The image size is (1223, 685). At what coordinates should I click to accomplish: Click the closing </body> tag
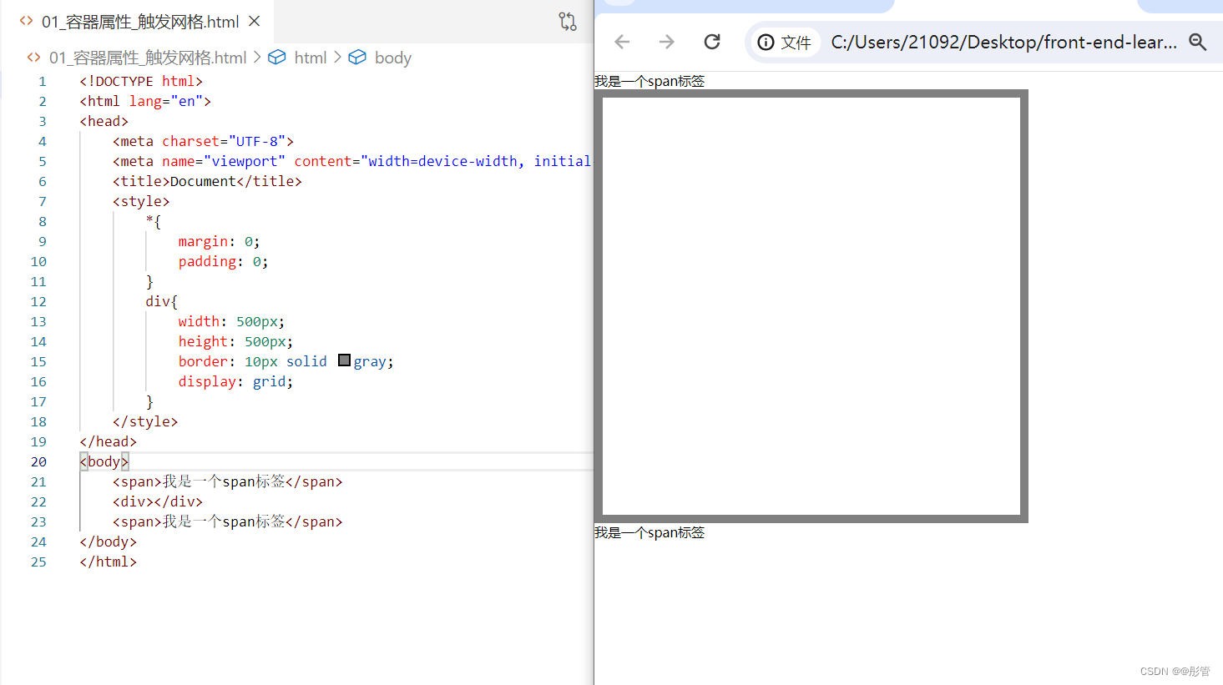tap(108, 541)
